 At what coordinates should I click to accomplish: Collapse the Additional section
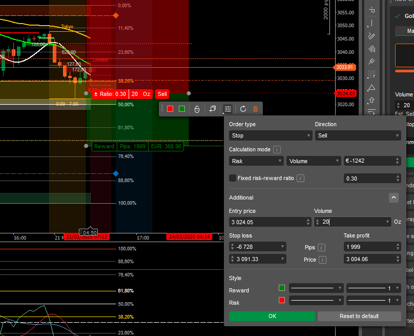click(x=394, y=197)
